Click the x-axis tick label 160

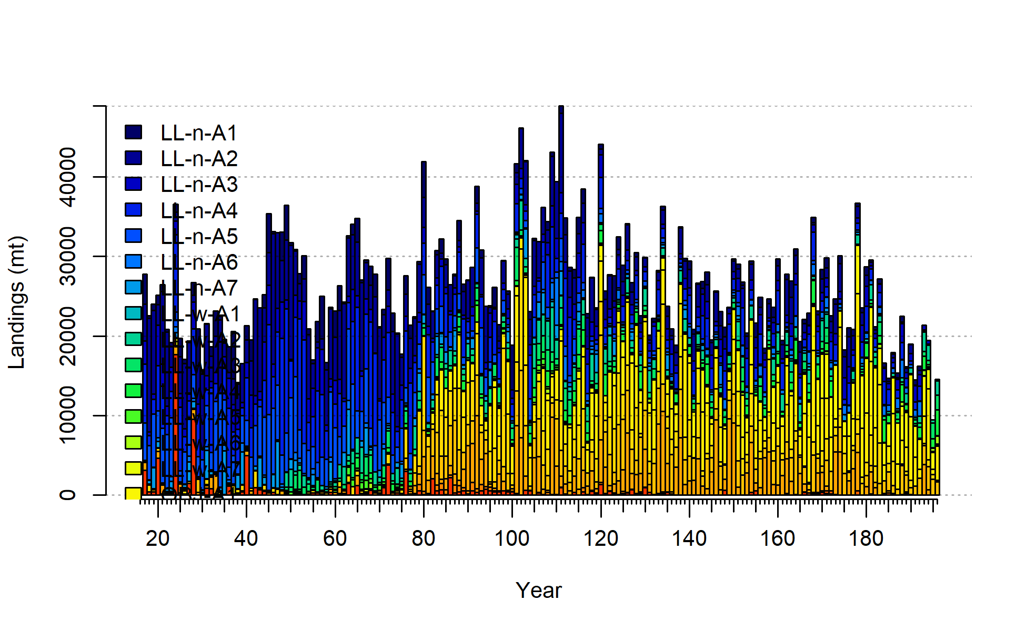tap(778, 538)
